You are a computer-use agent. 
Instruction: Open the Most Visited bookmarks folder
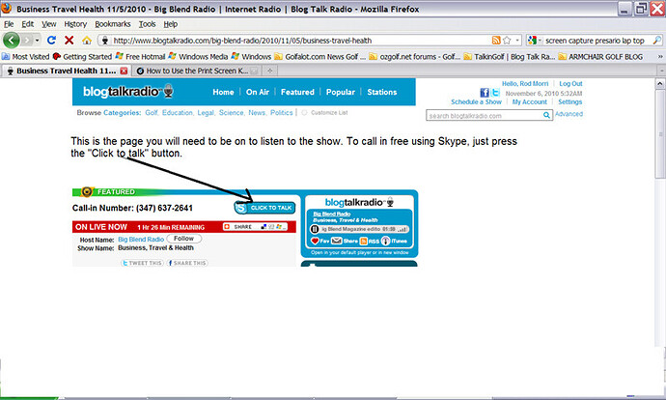(x=25, y=57)
